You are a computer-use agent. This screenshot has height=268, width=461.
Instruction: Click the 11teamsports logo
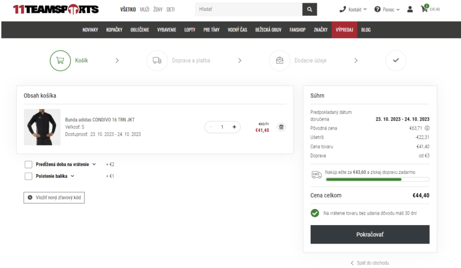click(56, 9)
